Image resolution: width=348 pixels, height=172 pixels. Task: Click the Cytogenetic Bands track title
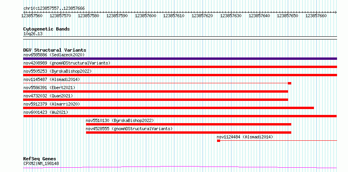47,29
